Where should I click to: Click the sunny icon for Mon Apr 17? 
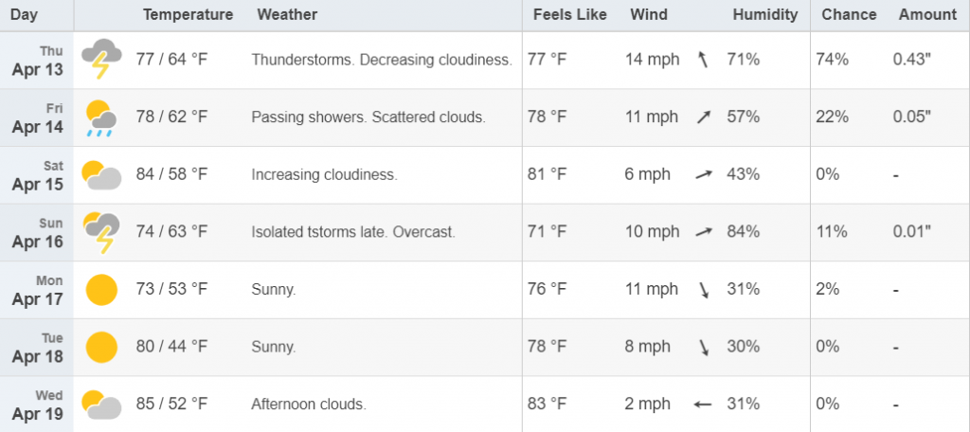click(x=101, y=290)
